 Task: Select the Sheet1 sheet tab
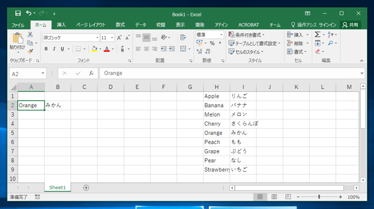(x=58, y=188)
